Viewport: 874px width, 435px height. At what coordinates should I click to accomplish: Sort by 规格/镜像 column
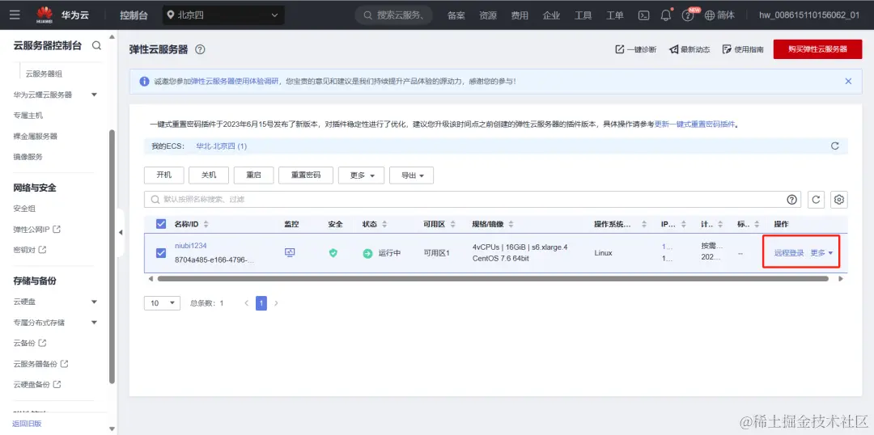(x=511, y=224)
